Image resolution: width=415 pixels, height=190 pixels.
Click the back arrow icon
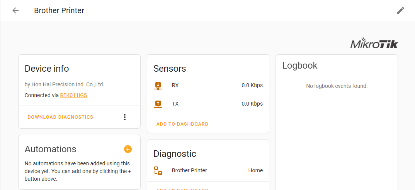point(15,10)
